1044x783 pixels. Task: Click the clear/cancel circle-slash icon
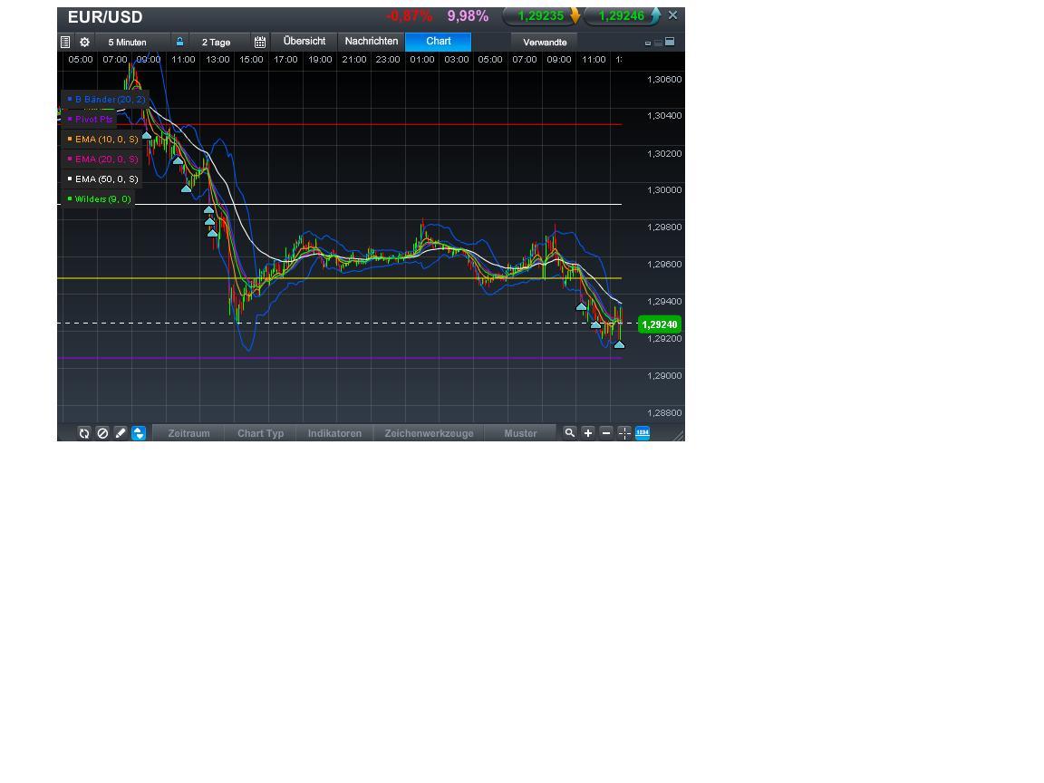point(102,433)
